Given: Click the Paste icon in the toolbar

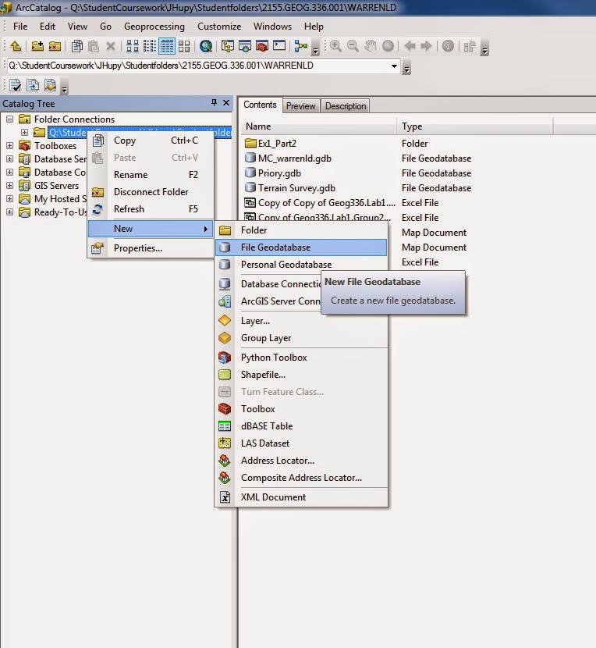Looking at the screenshot, I should coord(94,46).
